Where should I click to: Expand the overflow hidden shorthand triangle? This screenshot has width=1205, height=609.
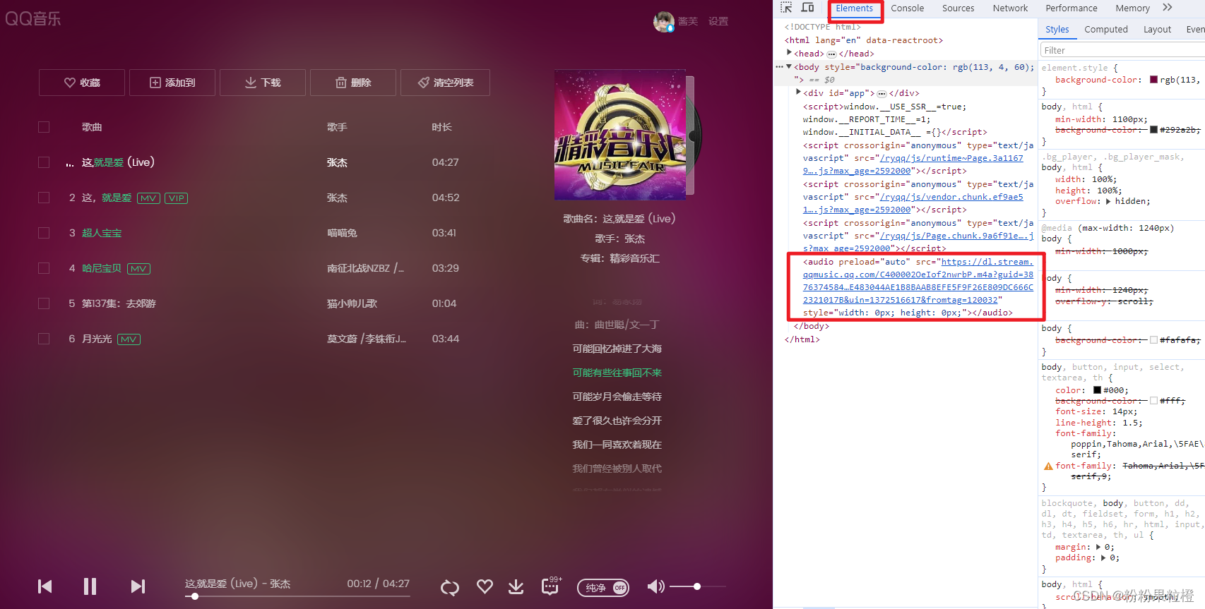1108,201
